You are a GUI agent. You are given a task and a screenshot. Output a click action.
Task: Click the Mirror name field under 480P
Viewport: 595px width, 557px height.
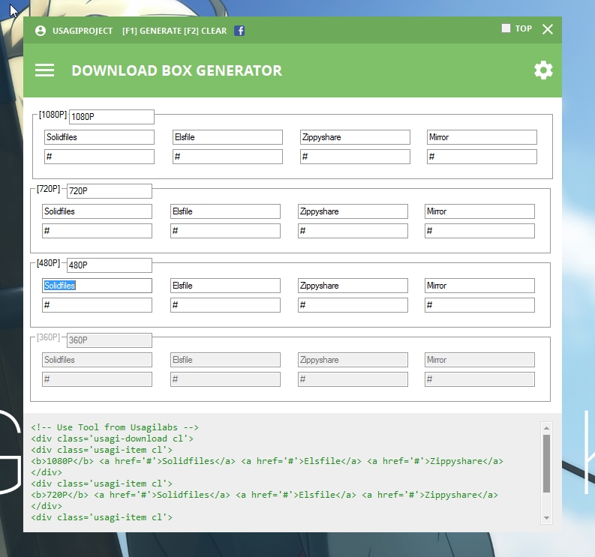coord(479,286)
